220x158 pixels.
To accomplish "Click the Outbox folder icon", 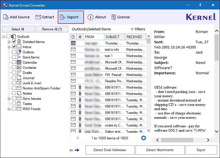I will 19,52.
